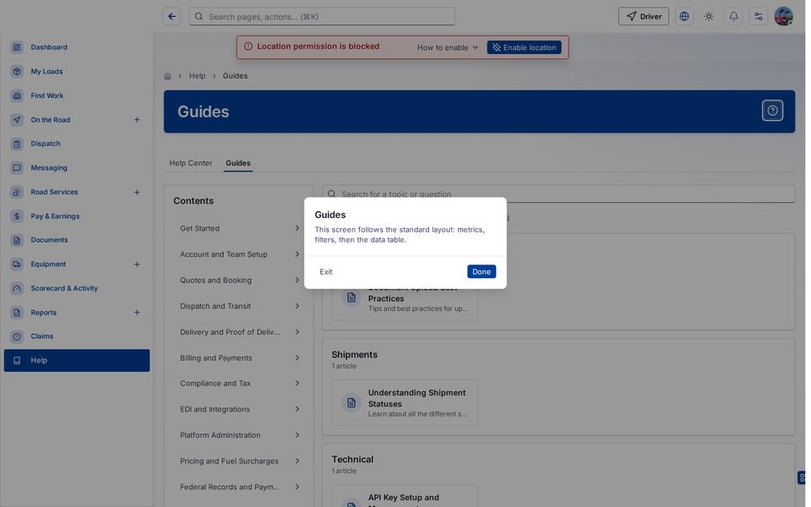Open Find Work in sidebar
This screenshot has width=811, height=507.
pos(77,95)
